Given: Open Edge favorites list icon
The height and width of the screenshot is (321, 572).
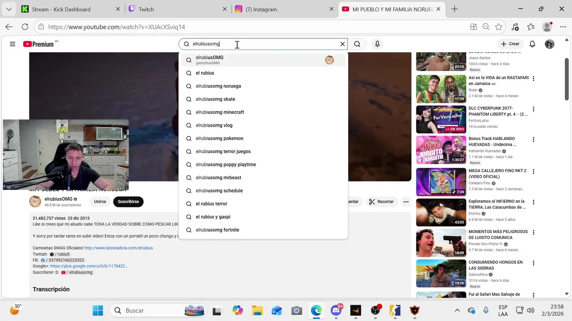Looking at the screenshot, I should [531, 27].
